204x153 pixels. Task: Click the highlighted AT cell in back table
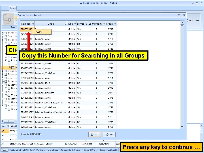click(5, 131)
